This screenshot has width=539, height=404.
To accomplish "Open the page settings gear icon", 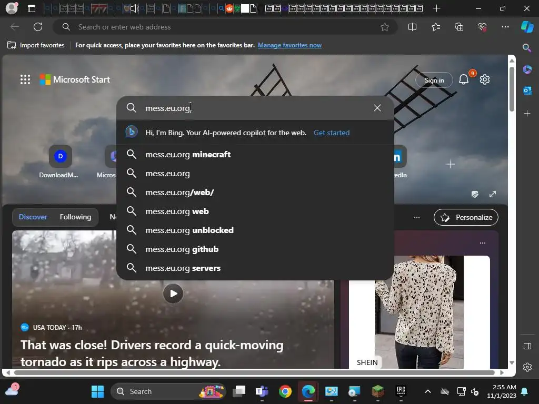I will (485, 80).
